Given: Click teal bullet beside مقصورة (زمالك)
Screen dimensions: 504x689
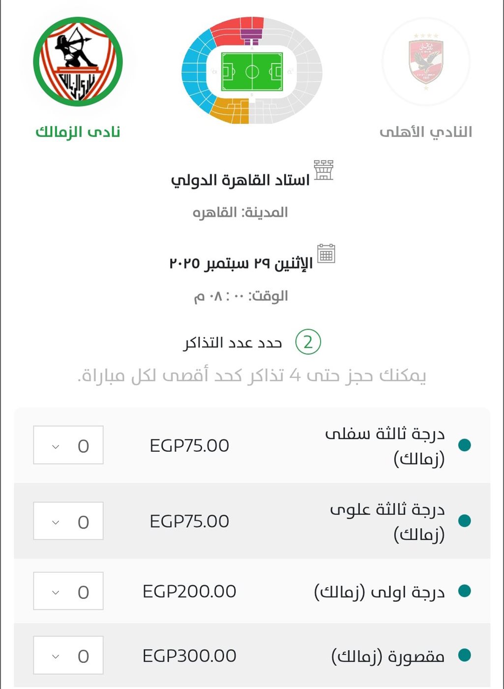Looking at the screenshot, I should (x=464, y=655).
